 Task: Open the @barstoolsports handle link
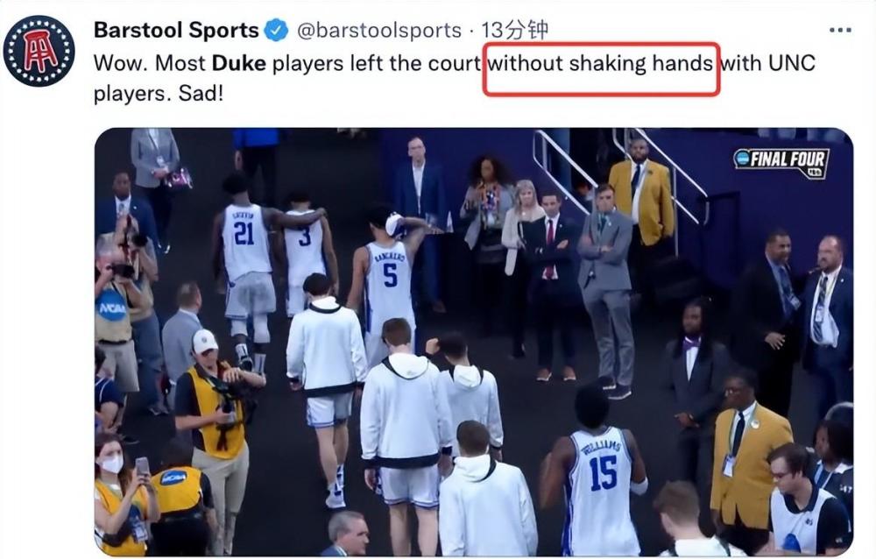tap(379, 30)
